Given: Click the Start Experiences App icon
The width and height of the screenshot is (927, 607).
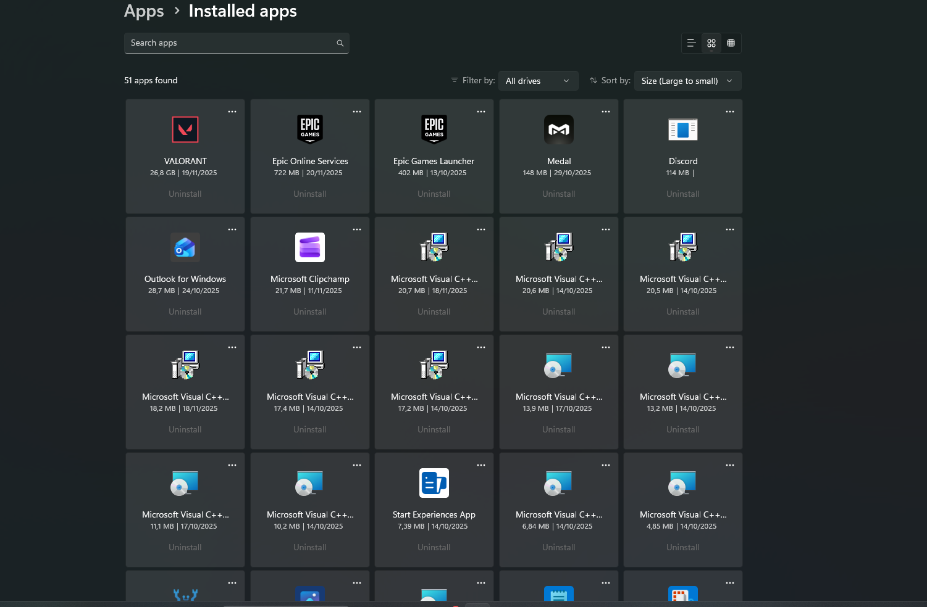Looking at the screenshot, I should click(x=434, y=483).
